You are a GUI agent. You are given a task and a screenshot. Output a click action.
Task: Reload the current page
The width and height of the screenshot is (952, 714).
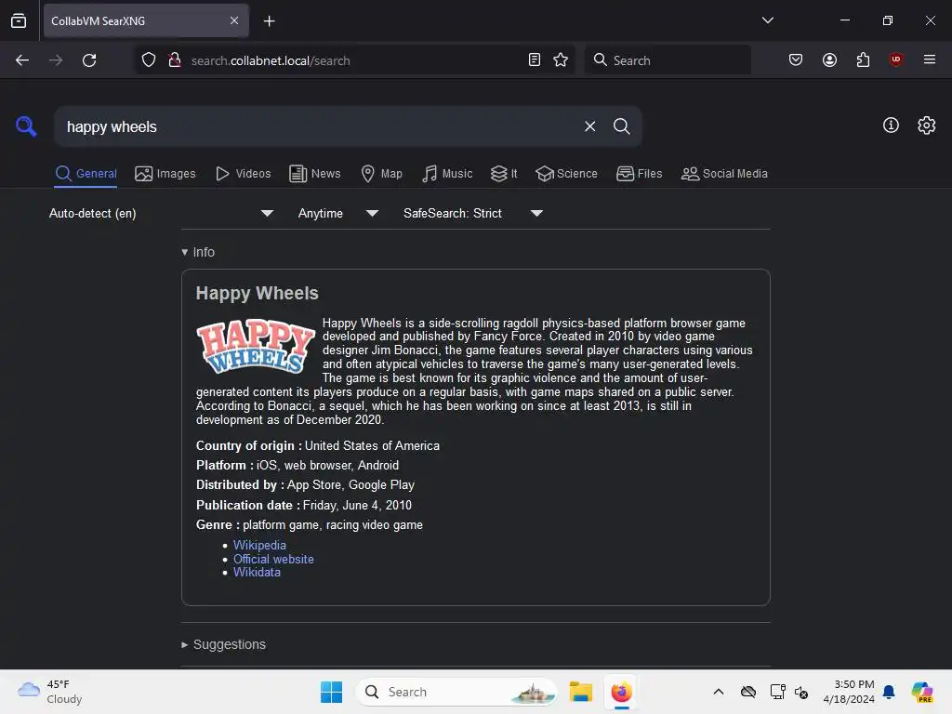pyautogui.click(x=89, y=60)
